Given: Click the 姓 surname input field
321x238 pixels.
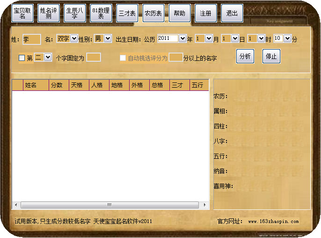Looking at the screenshot, I should [x=32, y=39].
